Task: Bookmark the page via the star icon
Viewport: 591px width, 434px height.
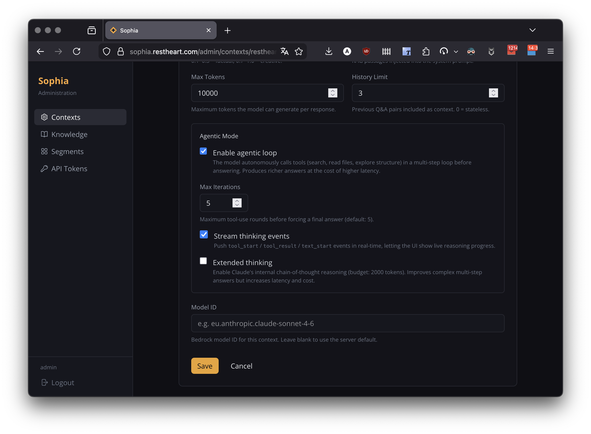Action: pos(299,52)
